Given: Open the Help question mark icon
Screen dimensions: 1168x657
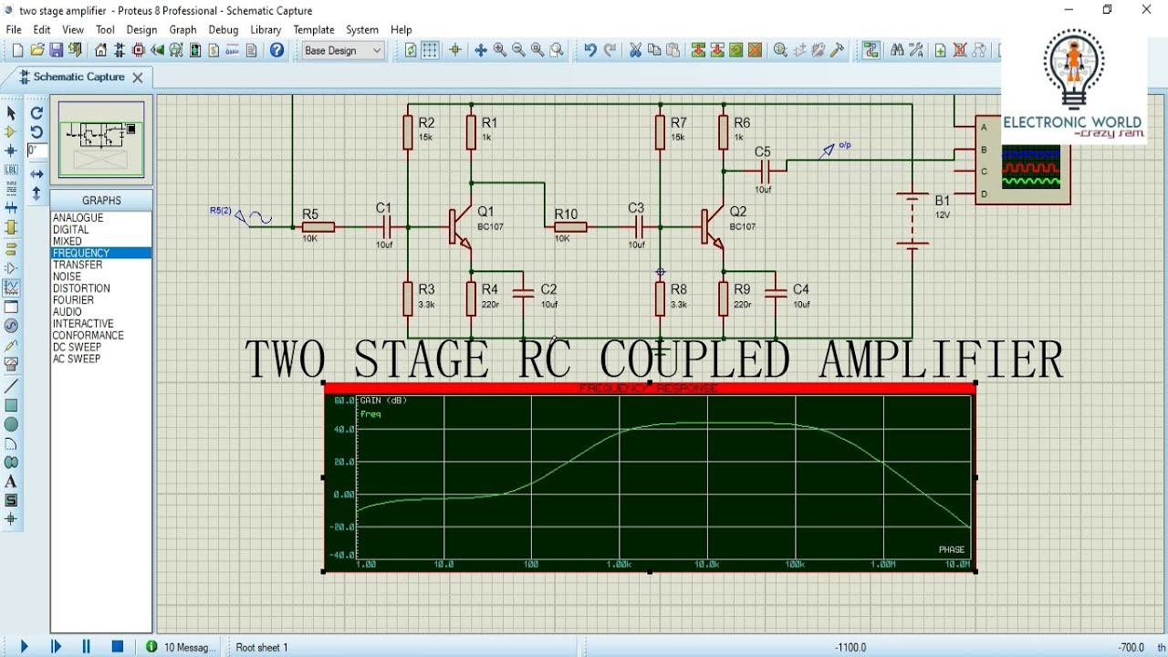Looking at the screenshot, I should [x=276, y=50].
